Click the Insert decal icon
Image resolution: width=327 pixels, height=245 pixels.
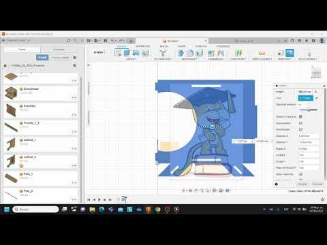pos(281,53)
